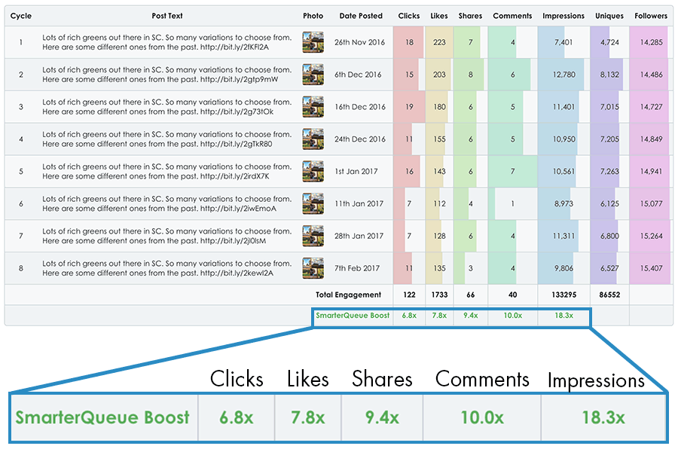Viewport: 678px width, 452px height.
Task: Click the Shares column header in table
Action: (470, 16)
